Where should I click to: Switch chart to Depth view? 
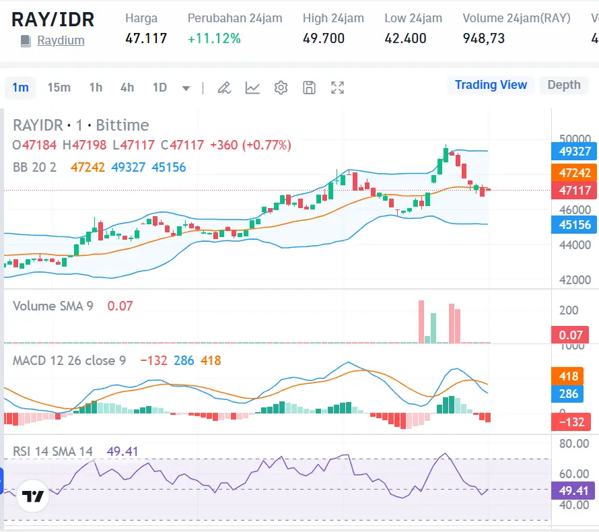click(564, 85)
